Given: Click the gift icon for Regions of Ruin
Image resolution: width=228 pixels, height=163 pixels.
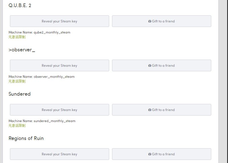Looking at the screenshot, I should [x=150, y=154].
